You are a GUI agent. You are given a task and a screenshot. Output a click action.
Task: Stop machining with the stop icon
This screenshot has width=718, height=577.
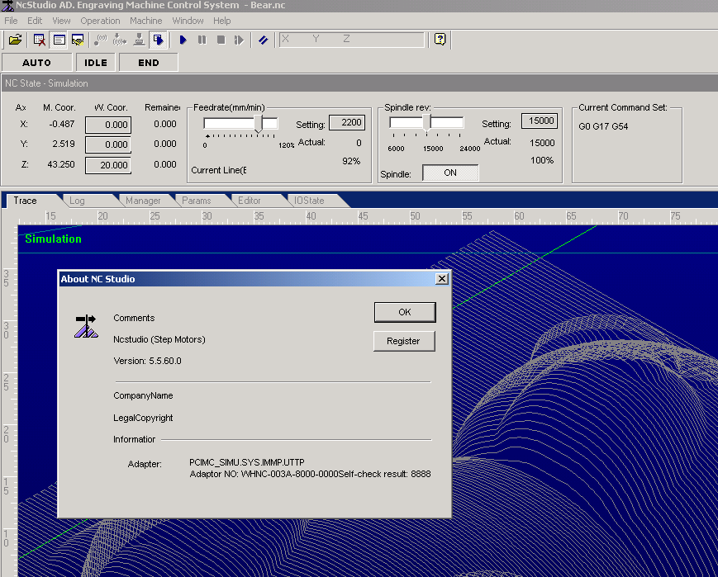pyautogui.click(x=221, y=40)
